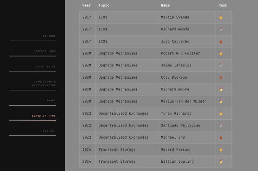
Task: Select Submission & Participation in sidebar
Action: 44,84
